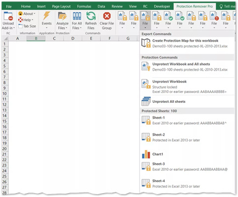Switch to the Home ribbon tab

[26, 7]
